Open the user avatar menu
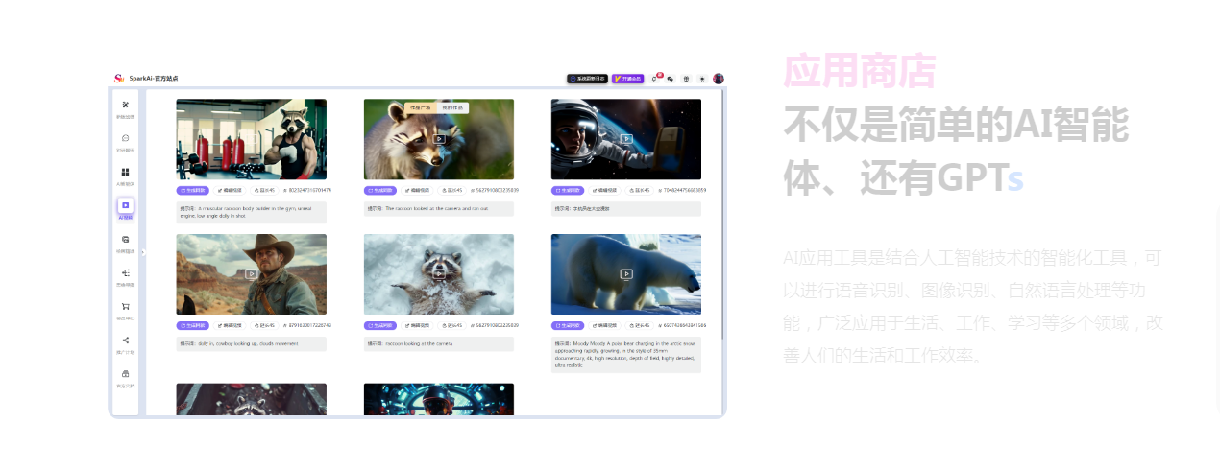This screenshot has height=469, width=1220. tap(718, 79)
